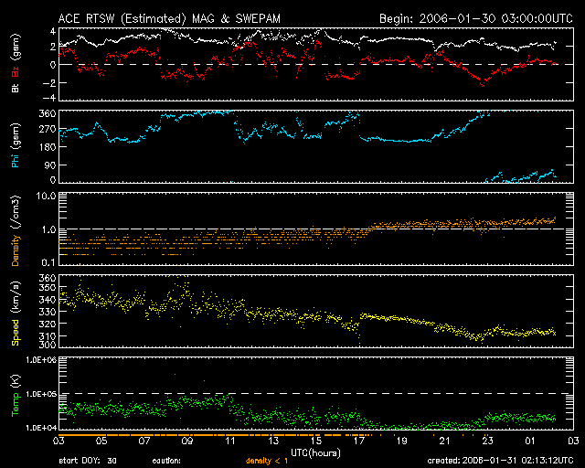Click the '340' tick on Speed axis
This screenshot has width=585, height=468.
coord(48,299)
